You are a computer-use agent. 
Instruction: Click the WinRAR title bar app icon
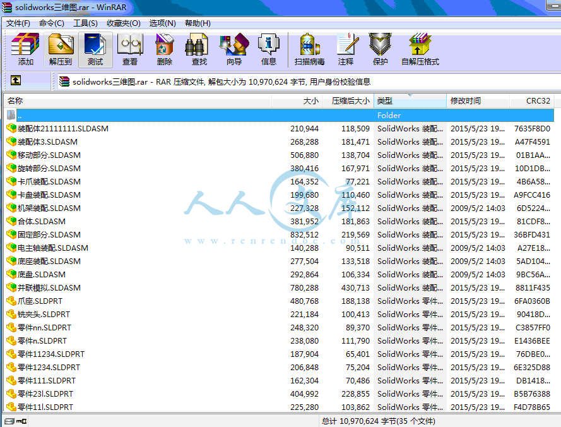tap(6, 7)
